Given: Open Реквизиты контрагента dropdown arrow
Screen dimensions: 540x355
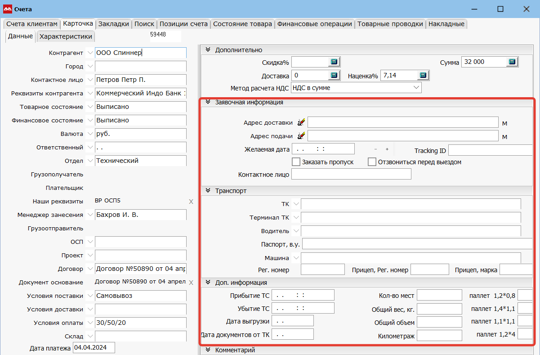Looking at the screenshot, I should (x=90, y=94).
